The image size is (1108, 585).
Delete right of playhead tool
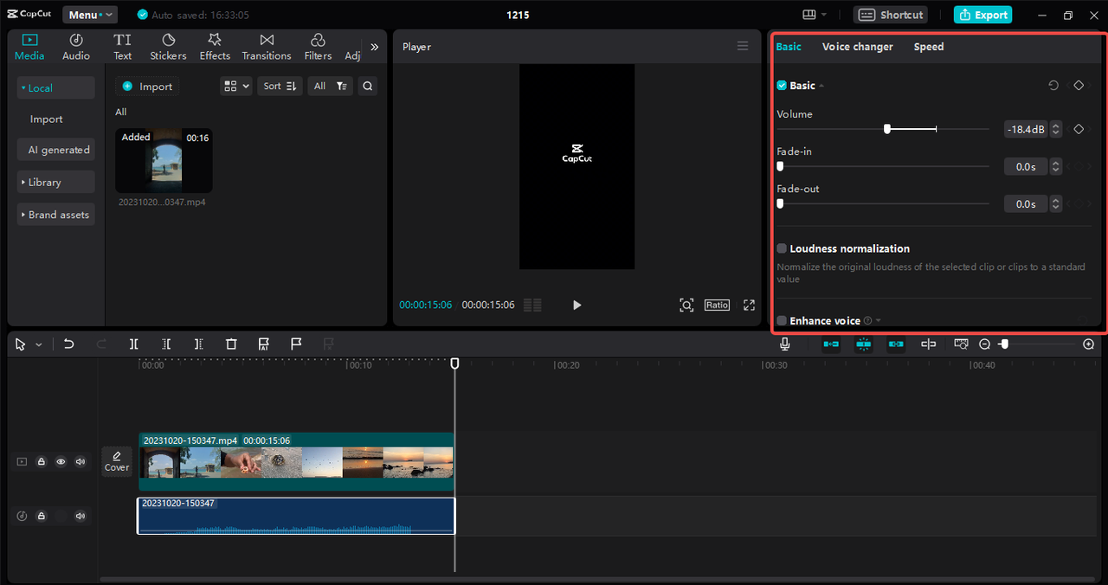tap(198, 344)
